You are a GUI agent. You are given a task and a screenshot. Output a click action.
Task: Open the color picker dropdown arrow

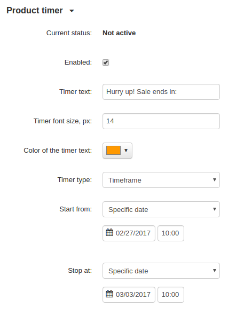tap(126, 151)
